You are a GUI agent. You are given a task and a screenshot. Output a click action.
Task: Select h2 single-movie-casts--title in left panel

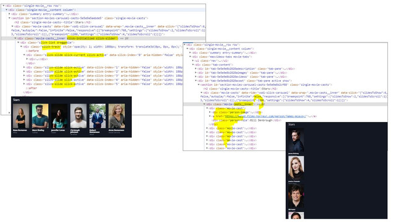(x=53, y=22)
